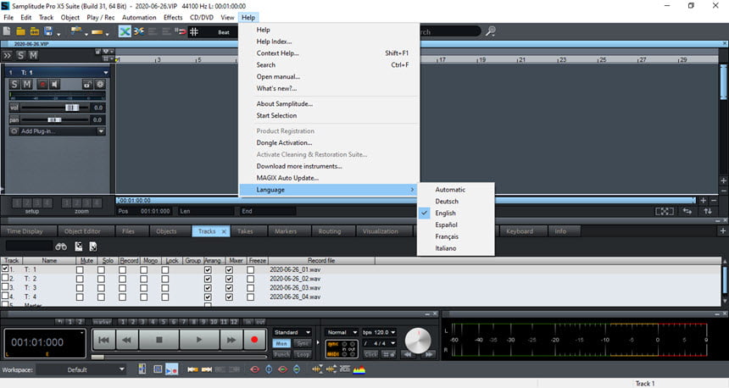Click the rewind to start transport button
Image resolution: width=729 pixels, height=388 pixels.
tap(103, 341)
